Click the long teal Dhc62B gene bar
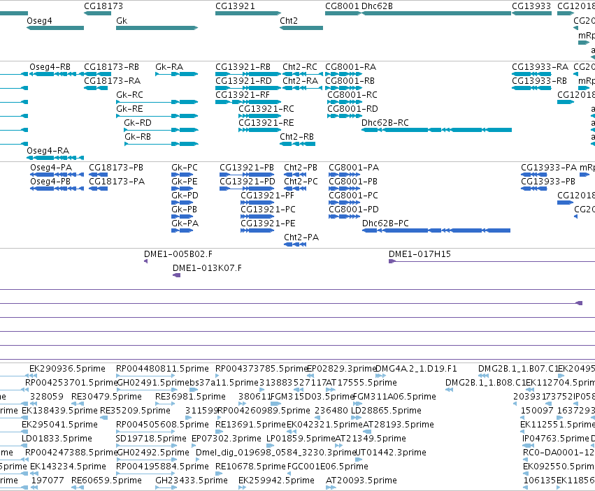This screenshot has width=595, height=491. pos(436,13)
